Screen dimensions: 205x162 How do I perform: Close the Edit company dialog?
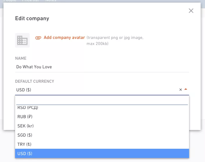point(191,11)
